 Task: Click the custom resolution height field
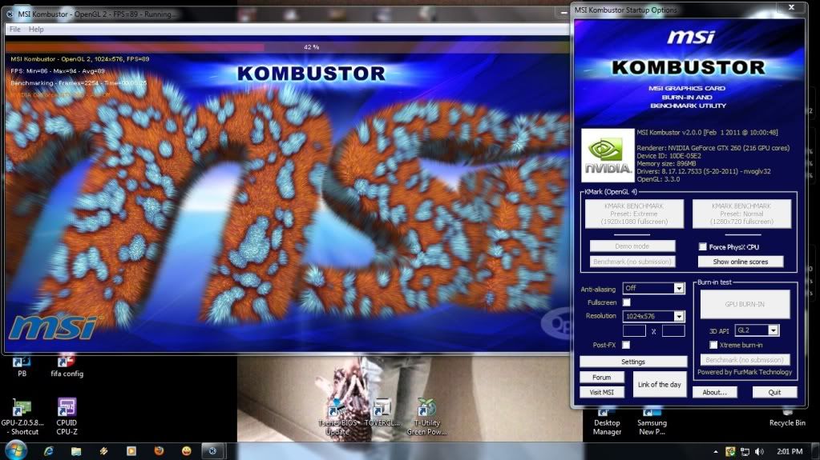[673, 330]
